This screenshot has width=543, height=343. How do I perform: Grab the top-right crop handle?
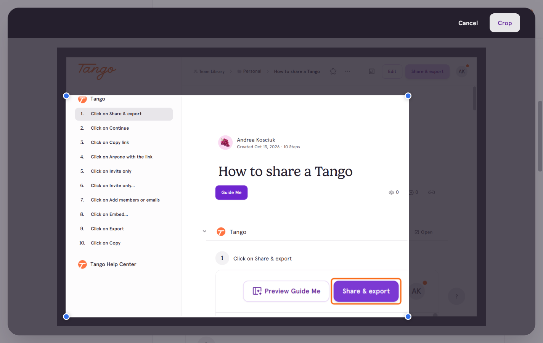pos(408,96)
